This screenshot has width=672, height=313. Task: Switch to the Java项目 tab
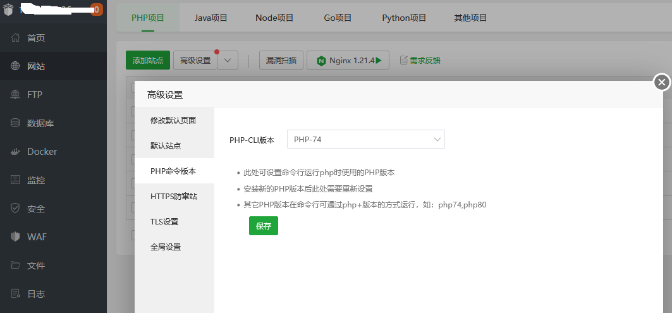pyautogui.click(x=211, y=18)
